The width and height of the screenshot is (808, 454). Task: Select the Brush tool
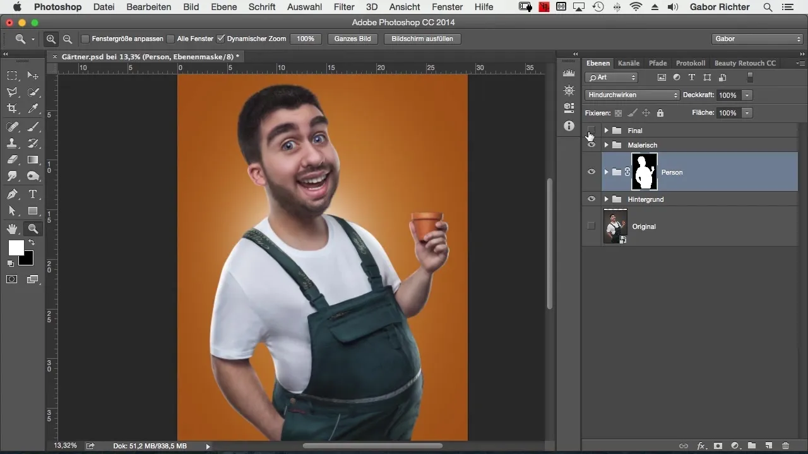coord(33,126)
